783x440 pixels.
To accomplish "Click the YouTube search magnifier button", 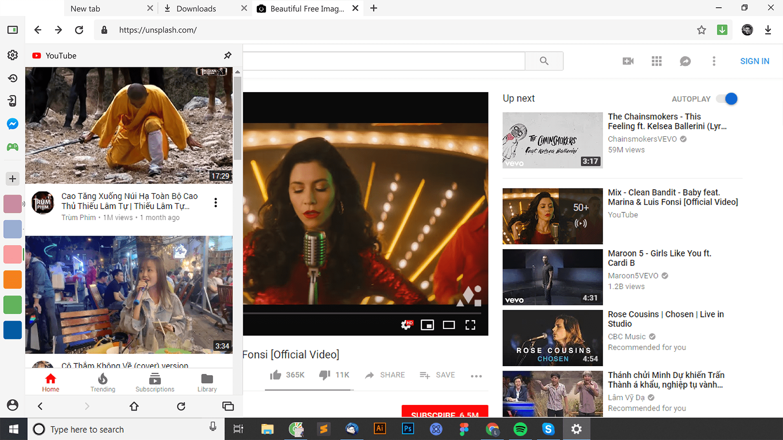I will (544, 61).
